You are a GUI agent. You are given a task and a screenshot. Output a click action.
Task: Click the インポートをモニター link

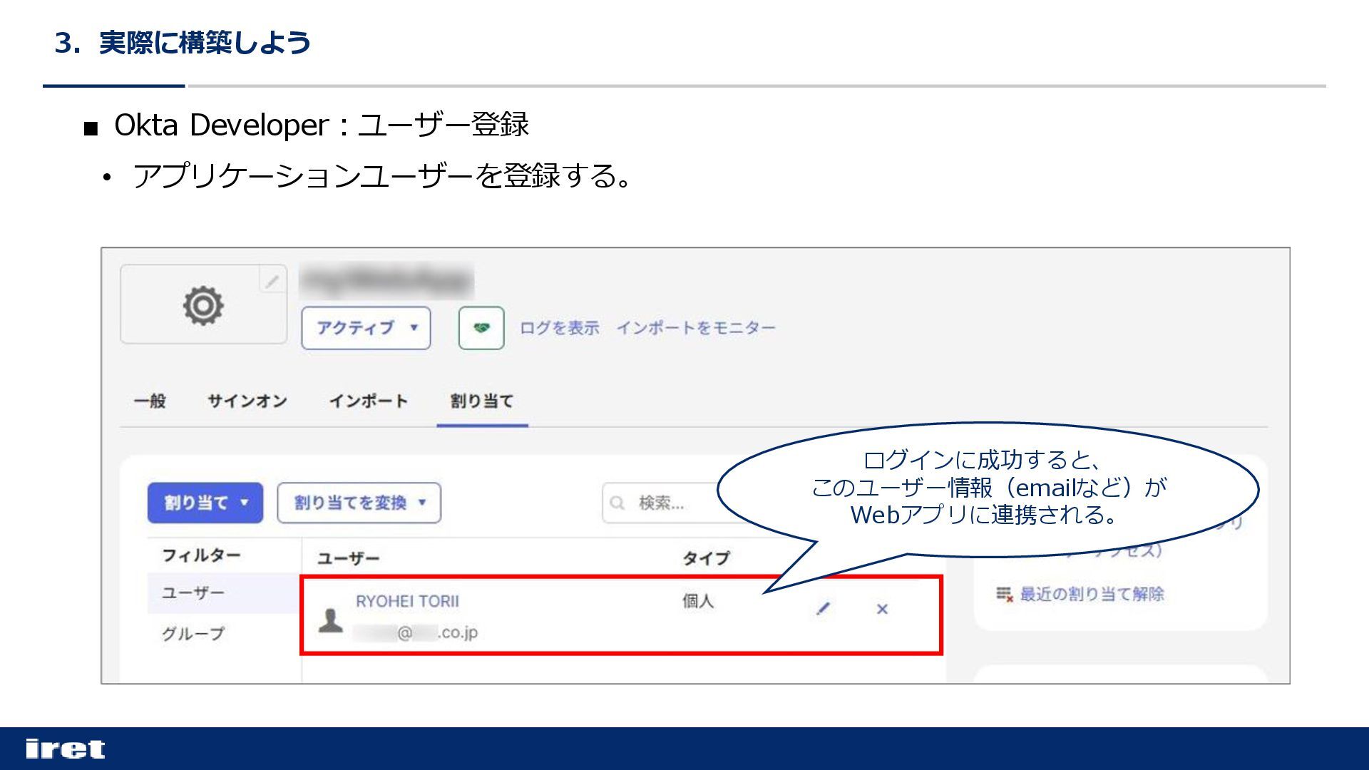(695, 328)
